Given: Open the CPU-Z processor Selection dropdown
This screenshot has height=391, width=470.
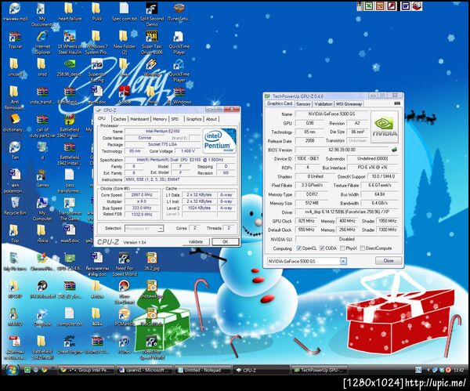Looking at the screenshot, I should (161, 229).
